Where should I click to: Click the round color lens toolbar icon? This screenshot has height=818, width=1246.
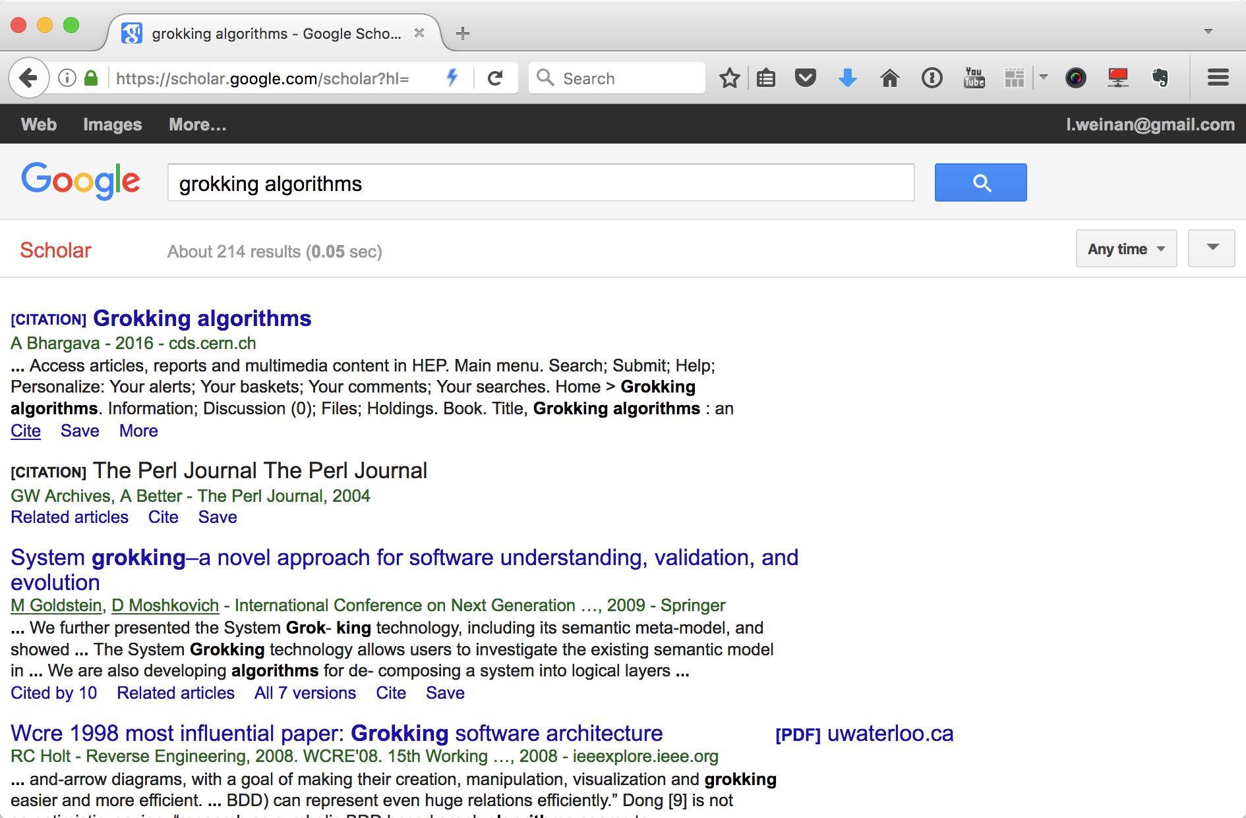[x=1076, y=78]
